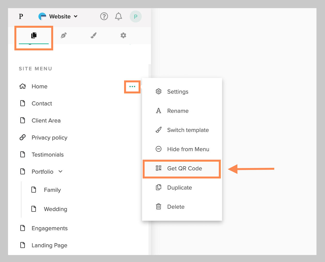Switch to the Pages tab icon

click(x=34, y=35)
